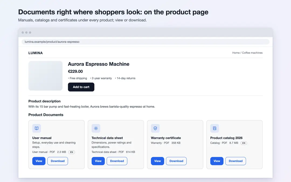Click the page headline about product page documents
The image size is (291, 182).
pyautogui.click(x=113, y=12)
